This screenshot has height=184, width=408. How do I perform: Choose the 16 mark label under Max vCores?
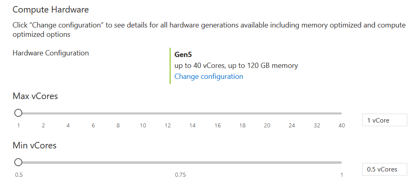click(x=218, y=125)
